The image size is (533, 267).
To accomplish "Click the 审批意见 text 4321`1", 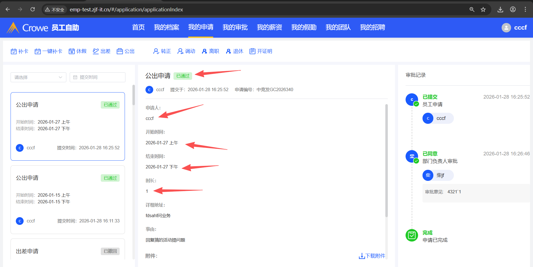I will (454, 192).
